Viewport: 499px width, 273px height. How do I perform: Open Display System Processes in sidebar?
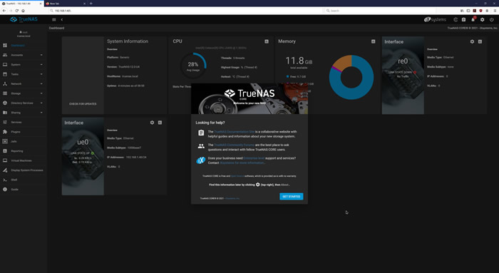tap(24, 170)
